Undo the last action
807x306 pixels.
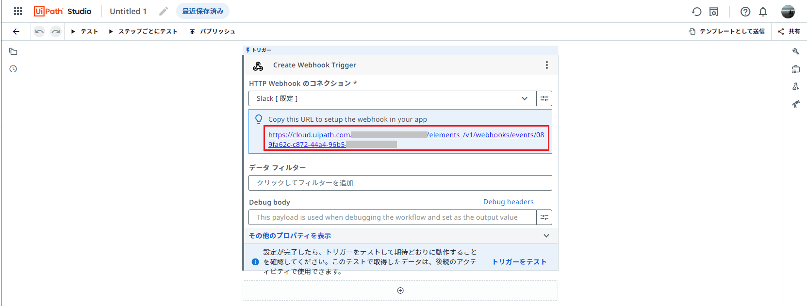39,32
